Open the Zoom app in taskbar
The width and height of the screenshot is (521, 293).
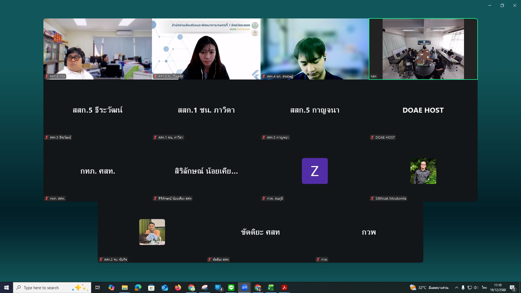pyautogui.click(x=244, y=288)
